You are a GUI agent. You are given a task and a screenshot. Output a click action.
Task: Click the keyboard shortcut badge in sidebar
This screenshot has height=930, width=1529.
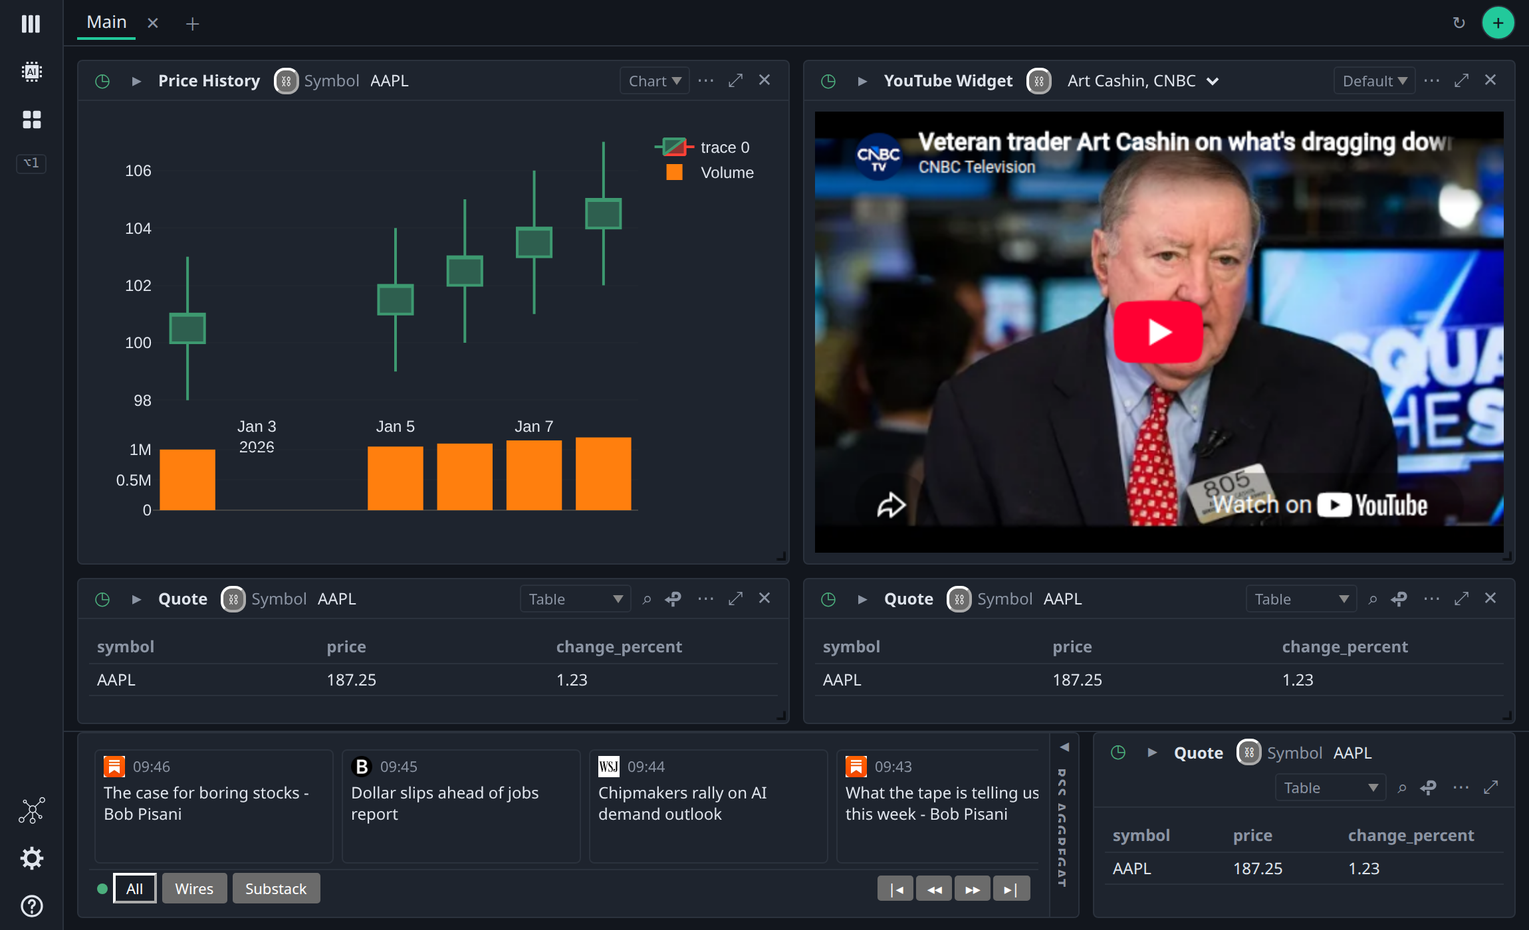[x=31, y=163]
